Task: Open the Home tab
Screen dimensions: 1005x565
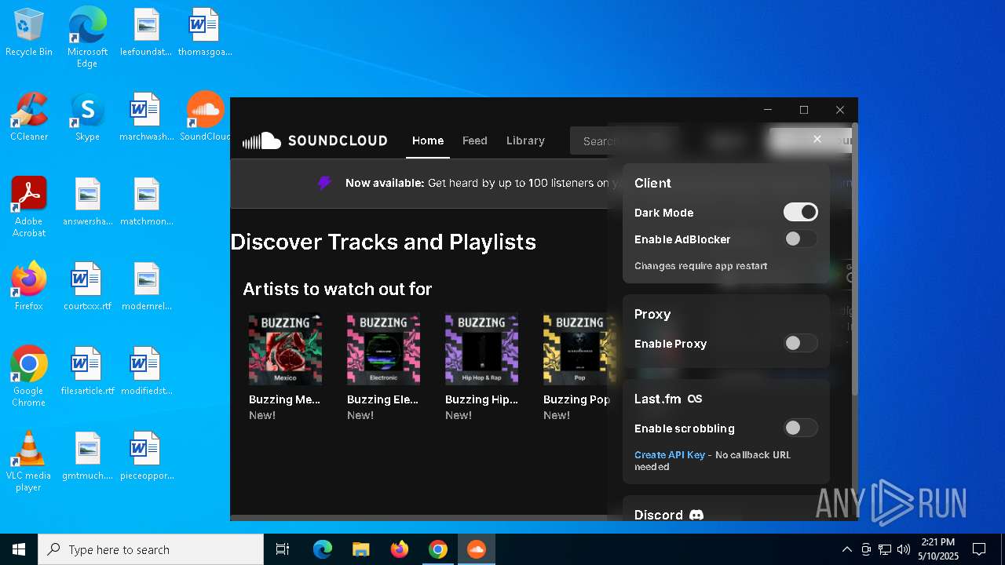Action: 428,140
